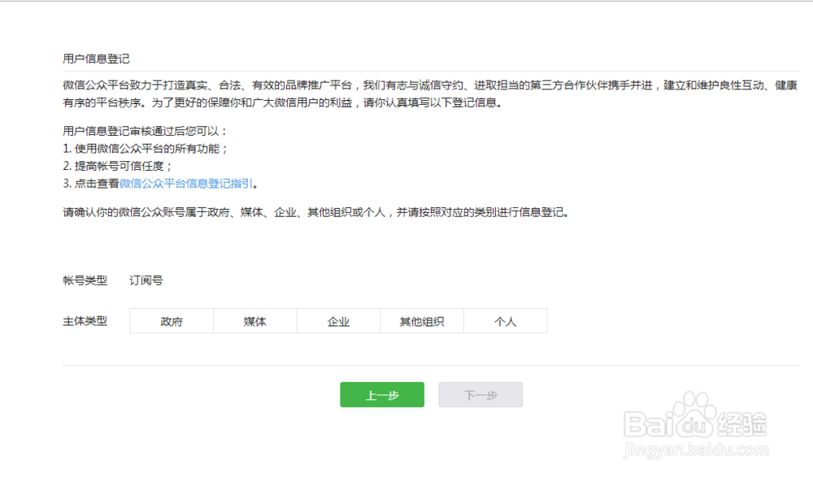
Task: Click the 主体类型 label
Action: [x=85, y=321]
